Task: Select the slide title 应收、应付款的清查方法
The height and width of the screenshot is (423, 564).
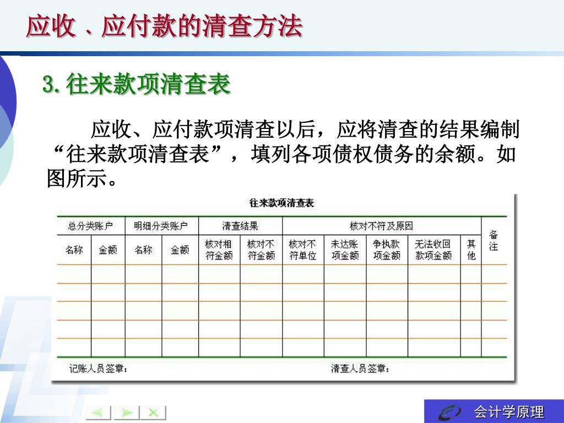Action: pos(164,26)
